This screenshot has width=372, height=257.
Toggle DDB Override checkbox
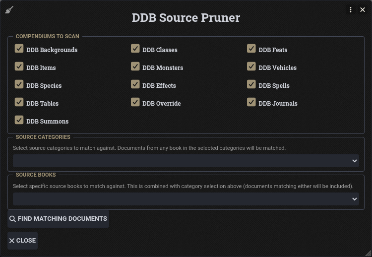[135, 102]
